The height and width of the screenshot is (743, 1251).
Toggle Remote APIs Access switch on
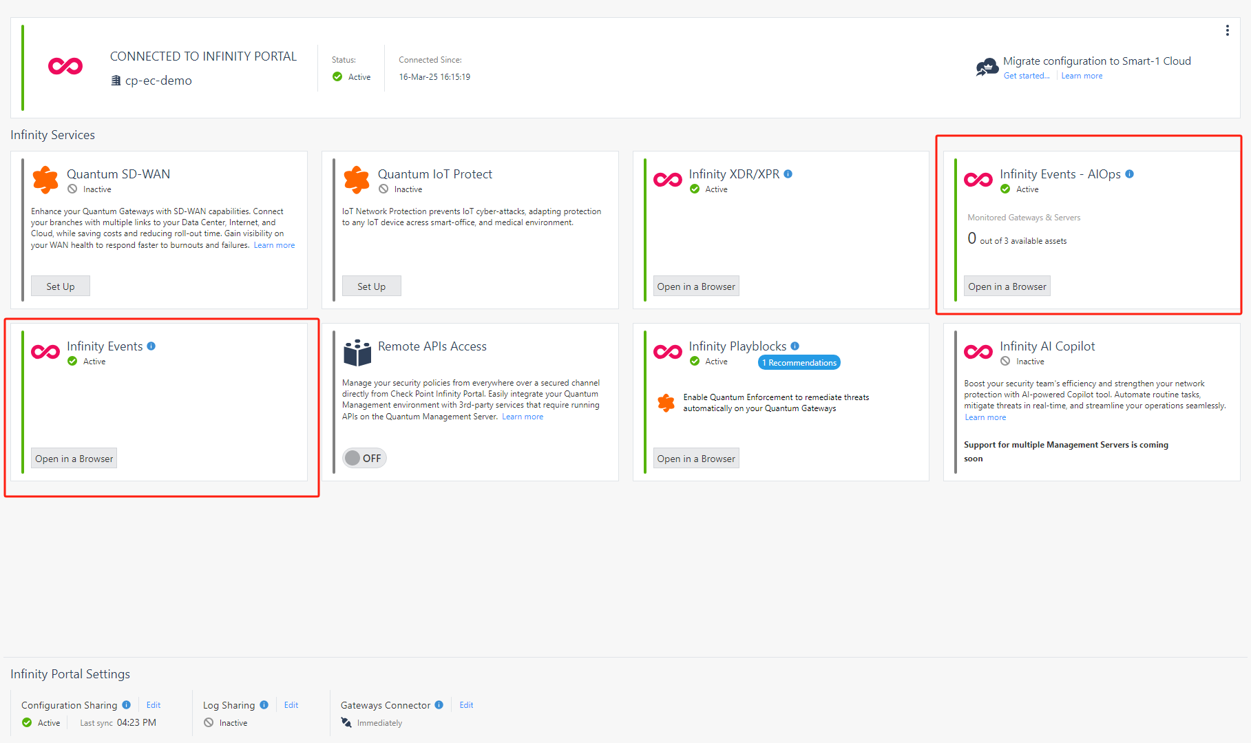pyautogui.click(x=364, y=458)
